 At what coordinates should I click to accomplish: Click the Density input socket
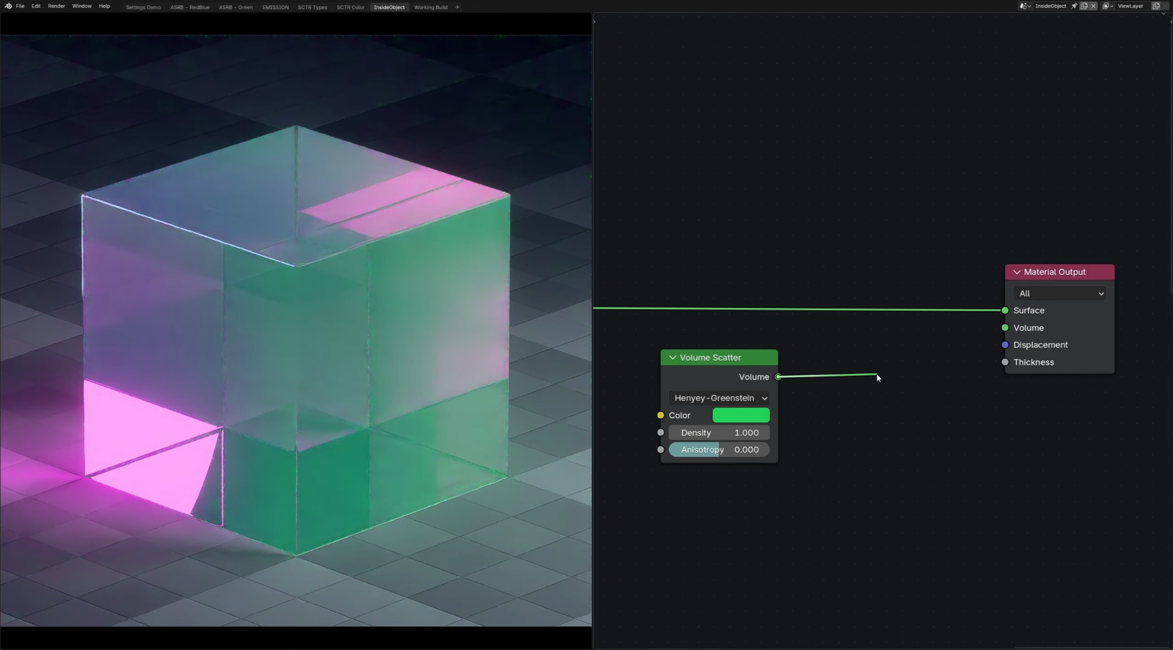tap(660, 433)
